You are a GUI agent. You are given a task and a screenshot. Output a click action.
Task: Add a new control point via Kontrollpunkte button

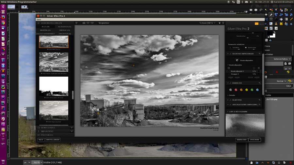tap(237, 60)
